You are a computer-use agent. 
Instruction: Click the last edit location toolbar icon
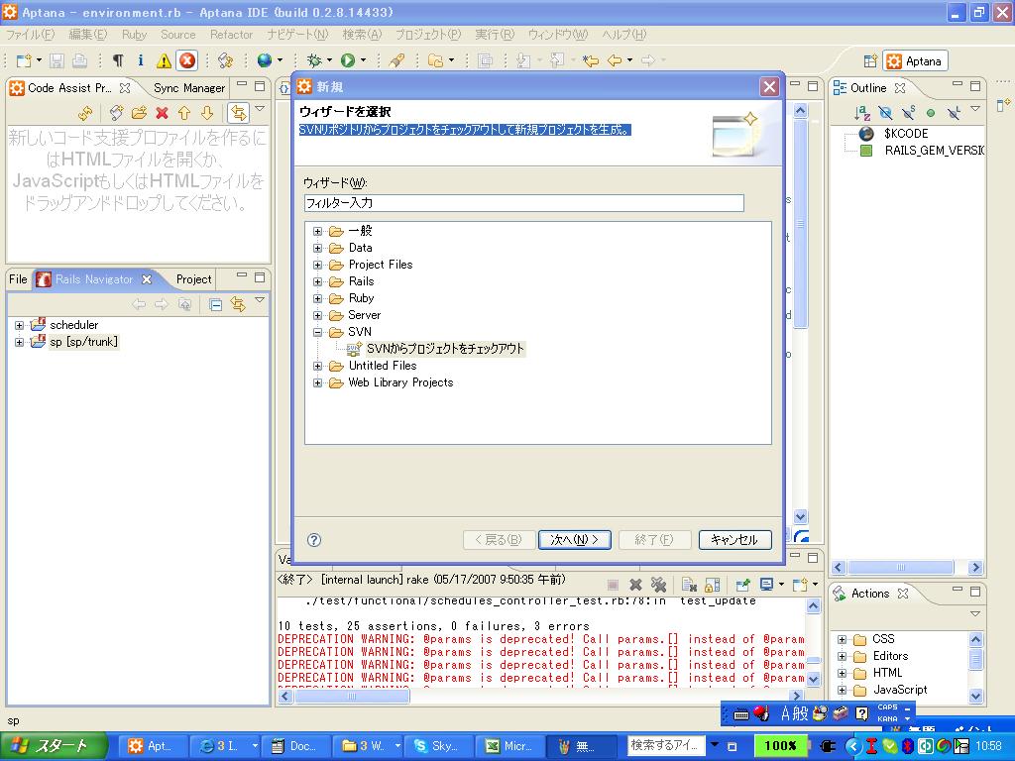pos(590,60)
